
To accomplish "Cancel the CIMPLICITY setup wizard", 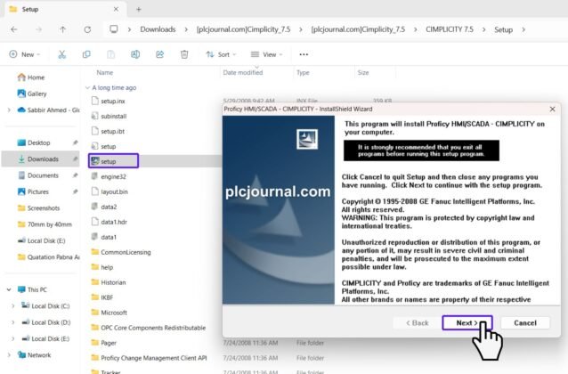I will tap(524, 322).
